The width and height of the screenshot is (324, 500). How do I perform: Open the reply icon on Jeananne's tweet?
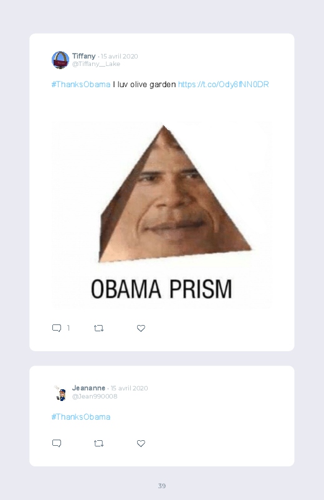tap(57, 443)
